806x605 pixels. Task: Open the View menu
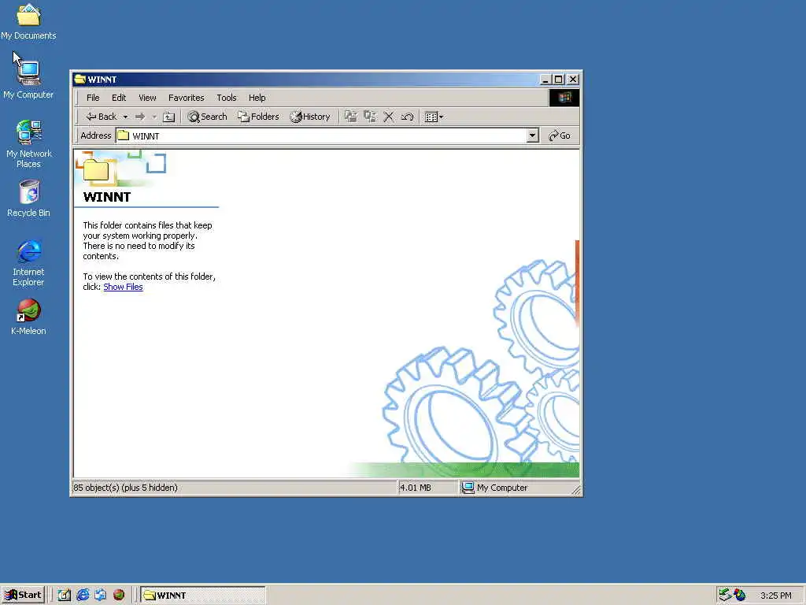click(147, 98)
